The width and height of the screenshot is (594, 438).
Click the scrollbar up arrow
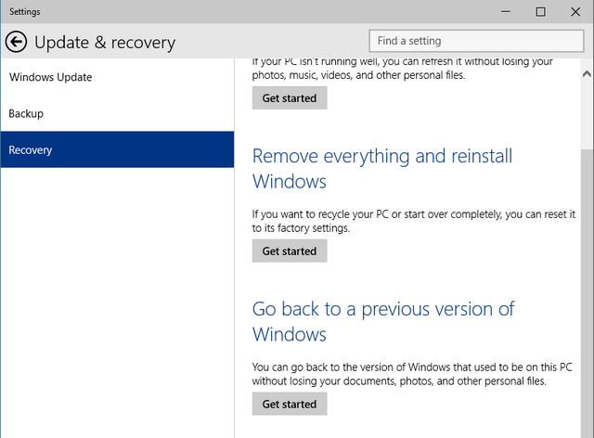586,72
